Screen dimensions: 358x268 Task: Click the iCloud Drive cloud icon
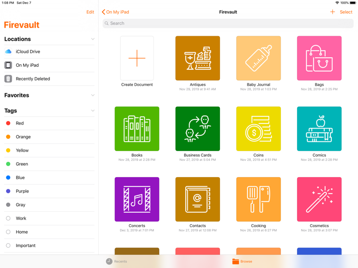click(8, 52)
